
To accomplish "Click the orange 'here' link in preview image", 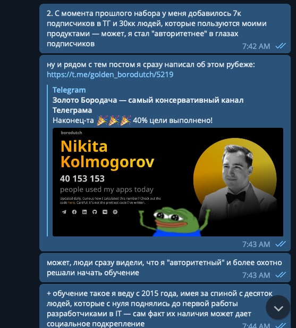I will click(x=71, y=203).
